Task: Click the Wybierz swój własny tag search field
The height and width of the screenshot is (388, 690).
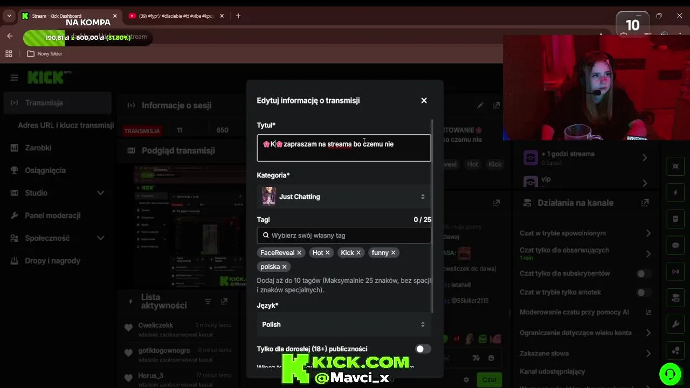Action: (x=344, y=235)
